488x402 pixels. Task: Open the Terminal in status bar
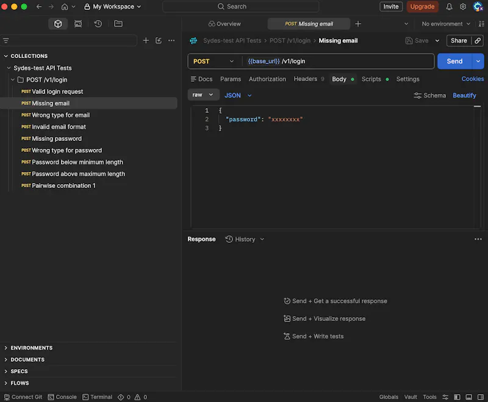pos(98,397)
